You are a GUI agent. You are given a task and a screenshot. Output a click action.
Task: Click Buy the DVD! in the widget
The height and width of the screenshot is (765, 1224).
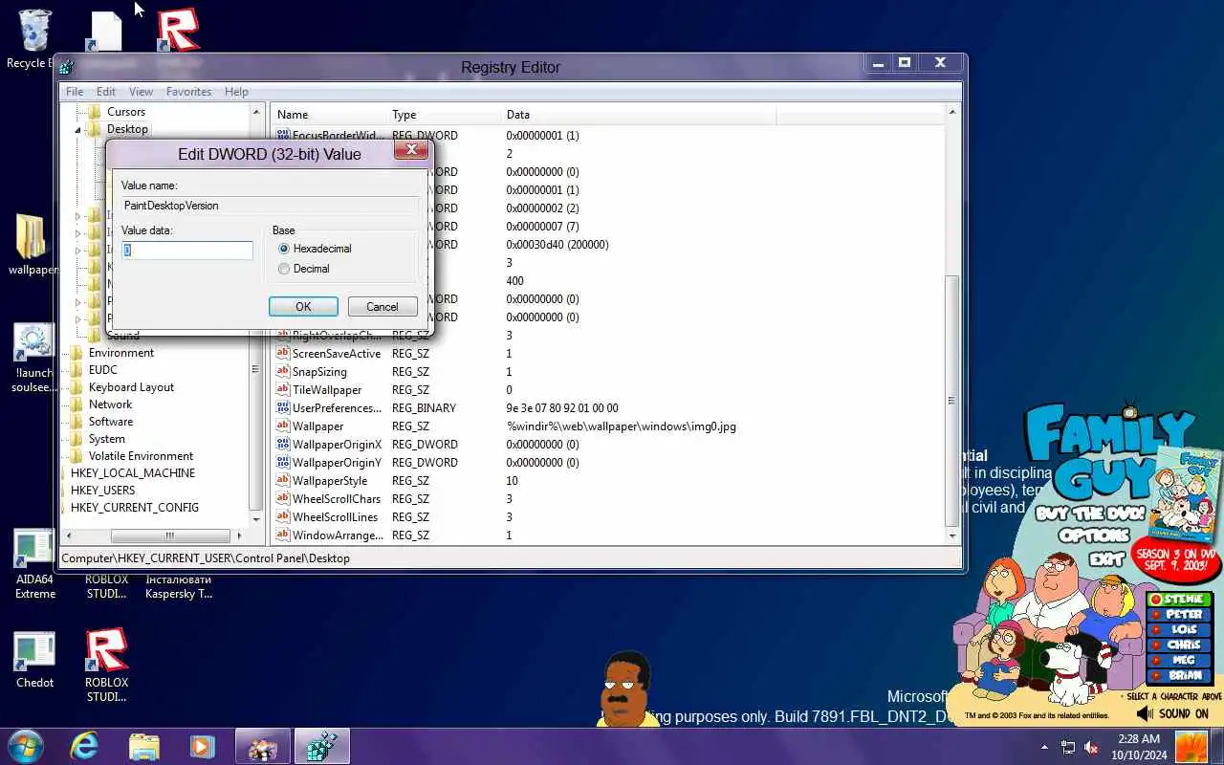click(1090, 514)
